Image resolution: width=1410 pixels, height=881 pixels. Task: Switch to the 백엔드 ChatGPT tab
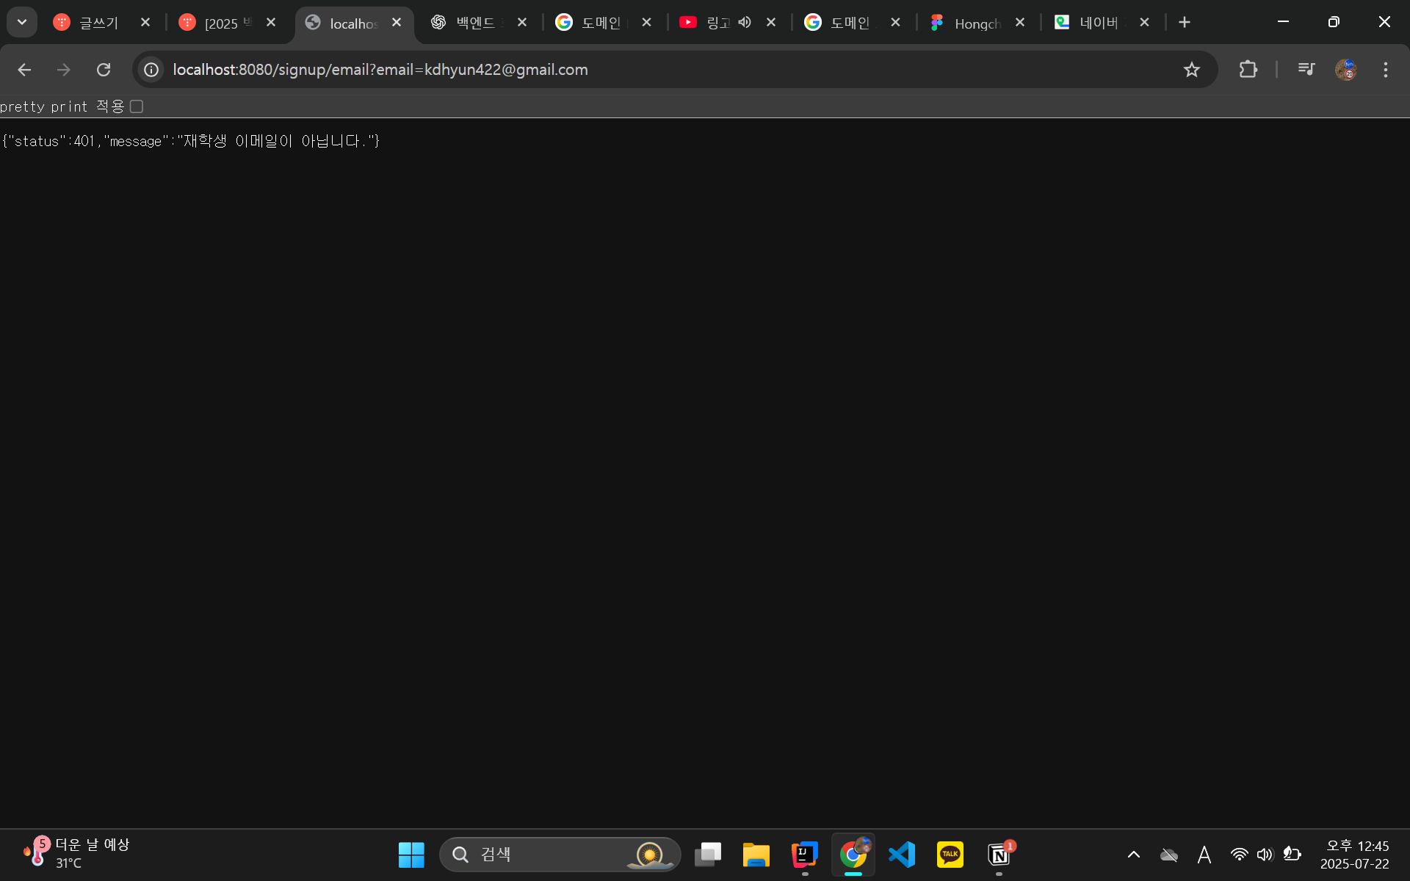pyautogui.click(x=470, y=23)
